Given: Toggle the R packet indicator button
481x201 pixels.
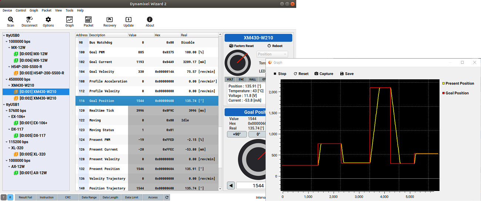Looking at the screenshot, I should click(x=10, y=197).
